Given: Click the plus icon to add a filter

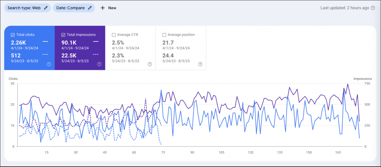Looking at the screenshot, I should tap(103, 8).
